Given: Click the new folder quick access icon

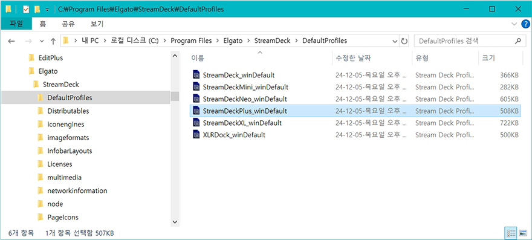Looking at the screenshot, I should click(x=37, y=9).
